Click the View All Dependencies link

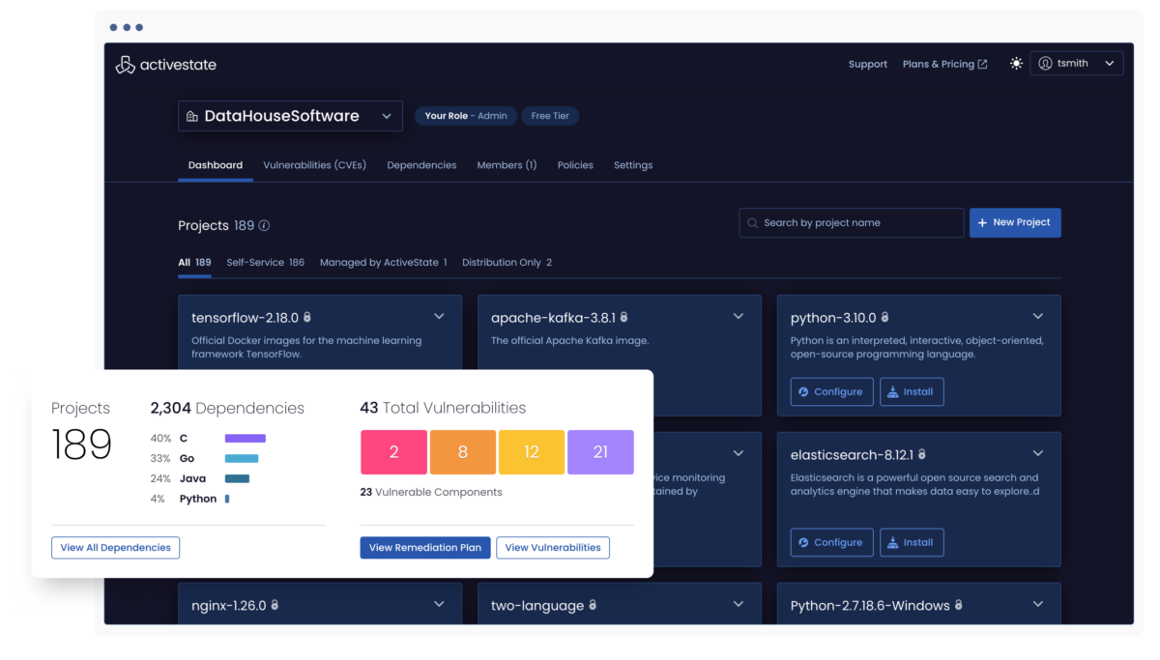click(x=115, y=548)
